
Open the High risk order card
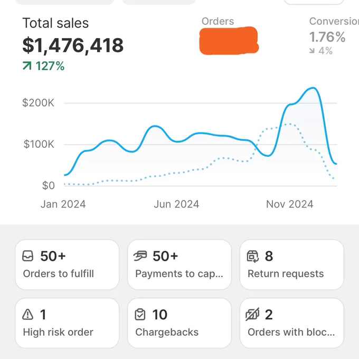[67, 323]
